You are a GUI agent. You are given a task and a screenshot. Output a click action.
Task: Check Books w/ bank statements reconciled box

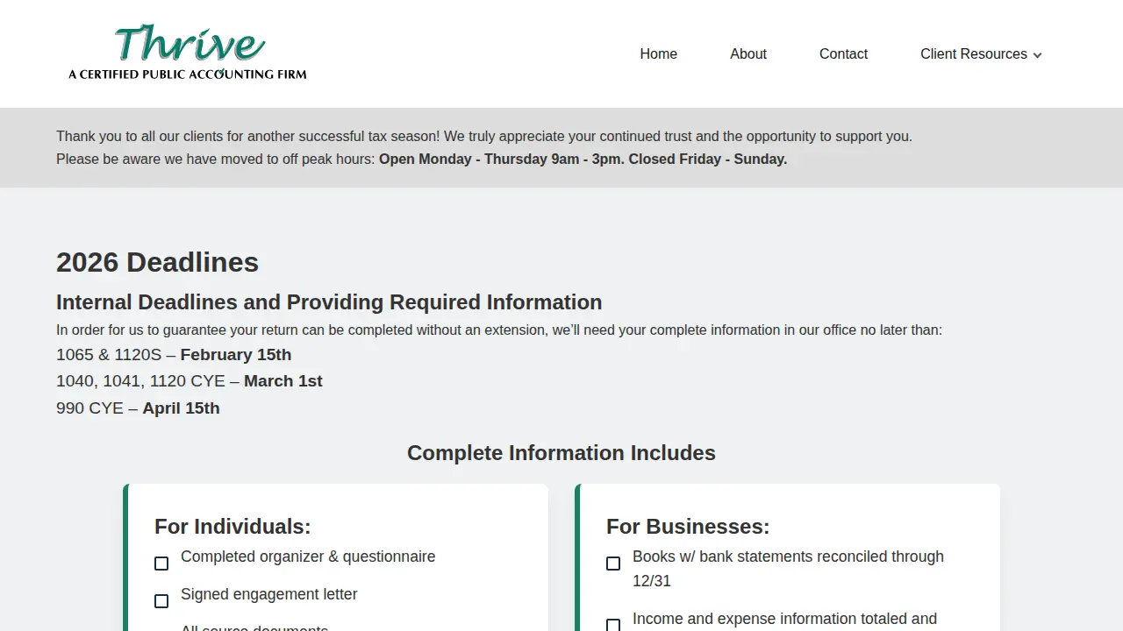(x=613, y=564)
